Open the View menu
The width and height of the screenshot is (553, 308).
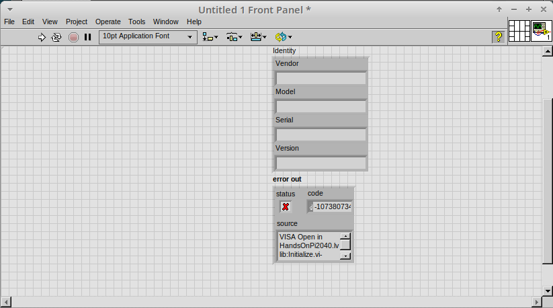pyautogui.click(x=50, y=22)
